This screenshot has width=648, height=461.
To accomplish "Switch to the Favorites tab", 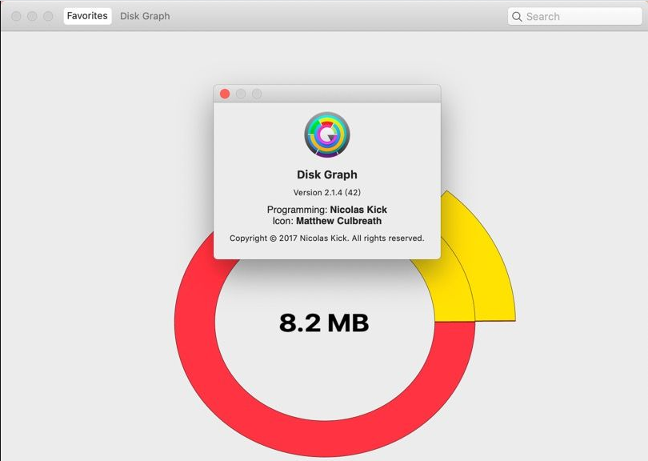I will pyautogui.click(x=87, y=16).
